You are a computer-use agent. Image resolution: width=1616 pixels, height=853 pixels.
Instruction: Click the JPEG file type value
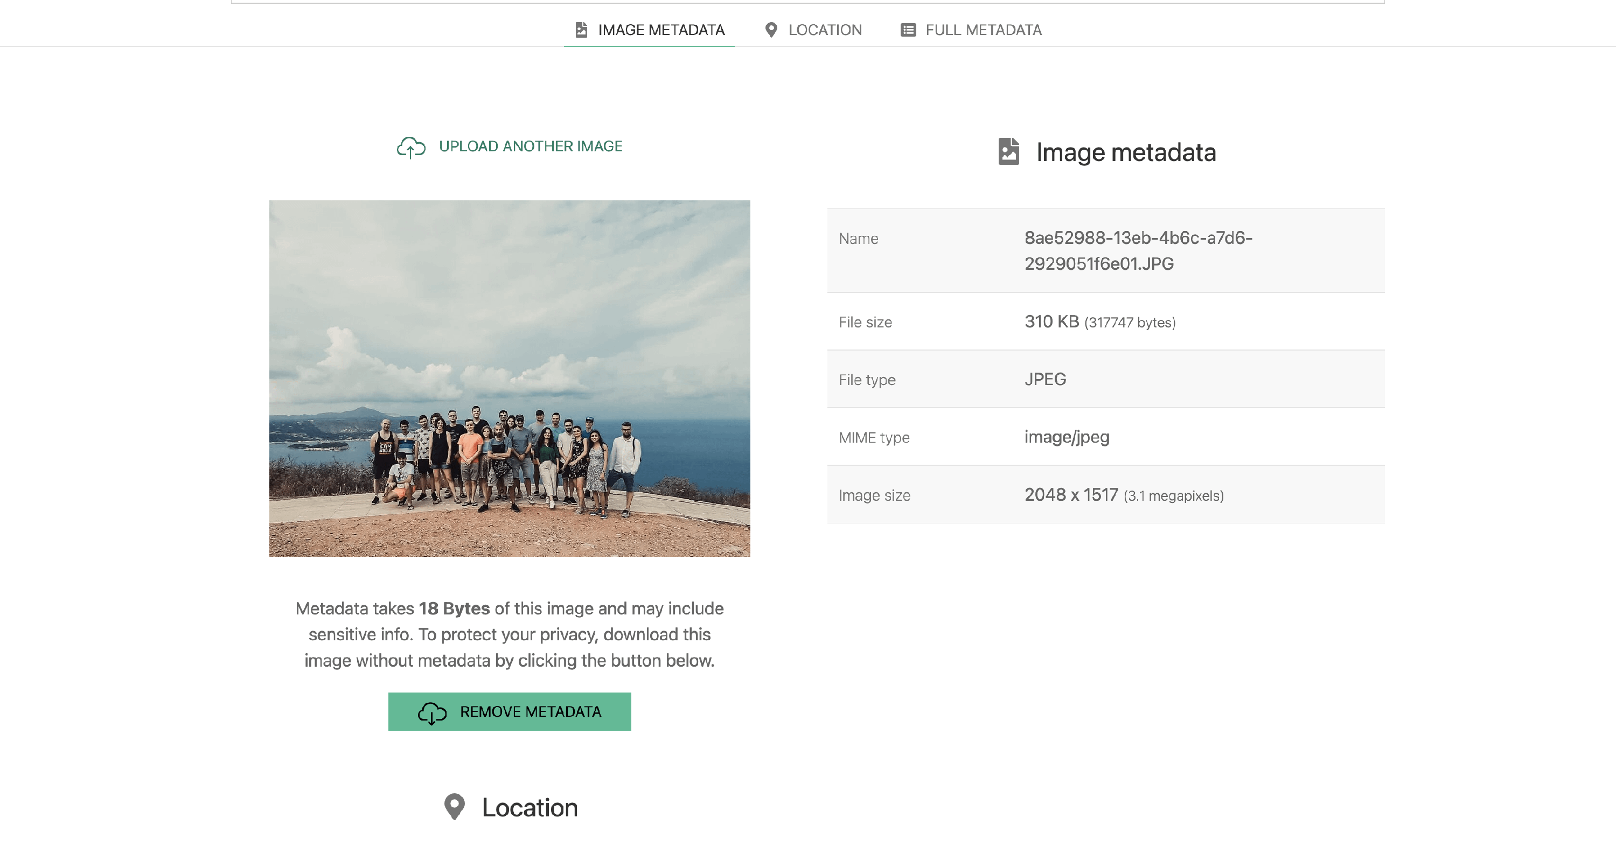(x=1045, y=379)
